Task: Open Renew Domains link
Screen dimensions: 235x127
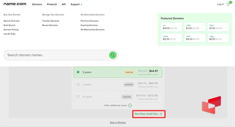Action: (x=50, y=25)
